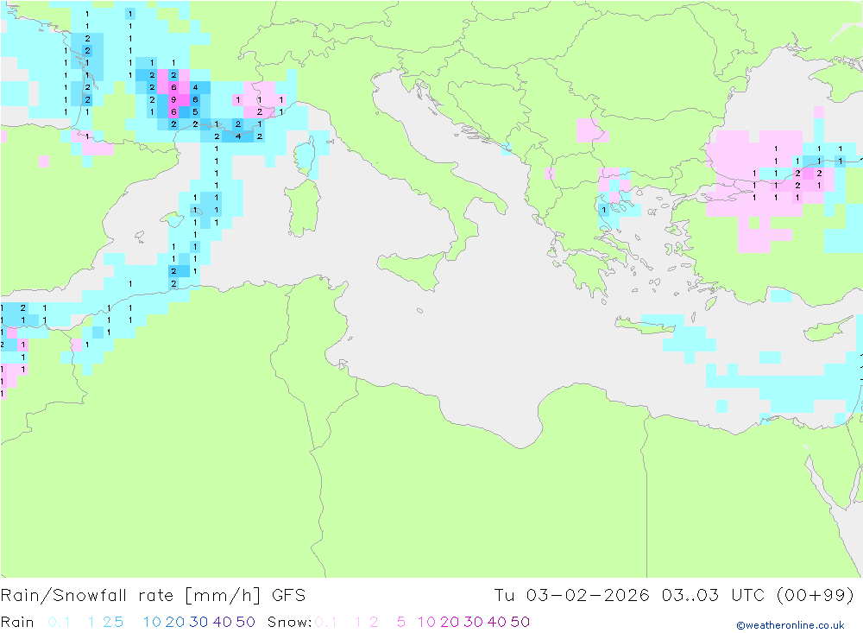The image size is (863, 633).
Task: Select the Rain legend value 0.1
Action: pos(59,622)
